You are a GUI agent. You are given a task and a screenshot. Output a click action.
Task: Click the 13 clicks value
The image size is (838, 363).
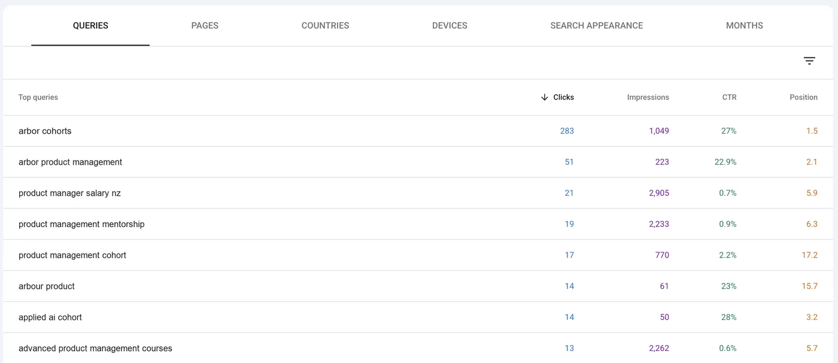[569, 349]
